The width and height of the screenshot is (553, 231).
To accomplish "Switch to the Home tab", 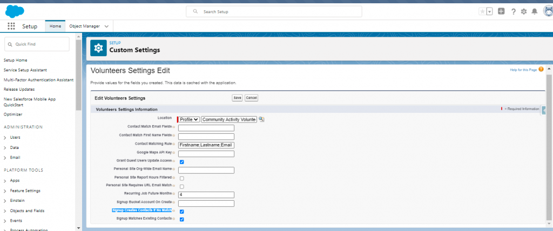I will pyautogui.click(x=55, y=26).
